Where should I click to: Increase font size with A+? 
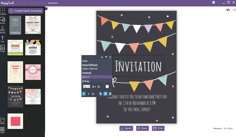pos(94,87)
